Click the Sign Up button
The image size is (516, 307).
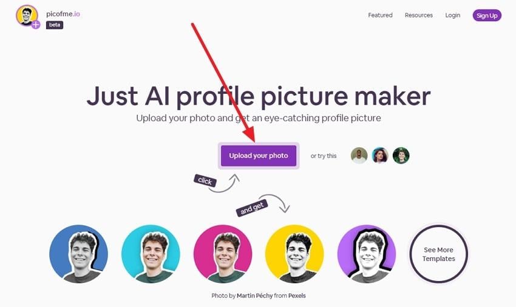click(x=487, y=15)
